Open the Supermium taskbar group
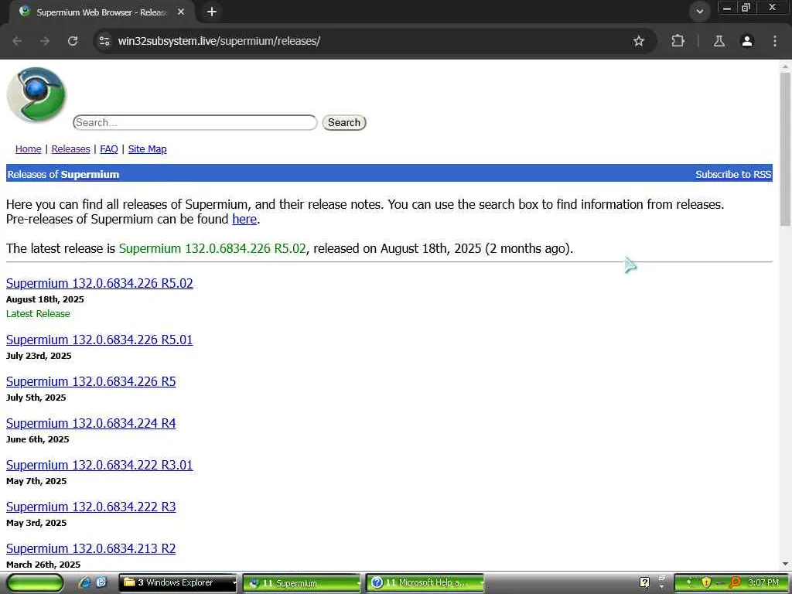Screen dimensions: 792x594 tap(302, 582)
